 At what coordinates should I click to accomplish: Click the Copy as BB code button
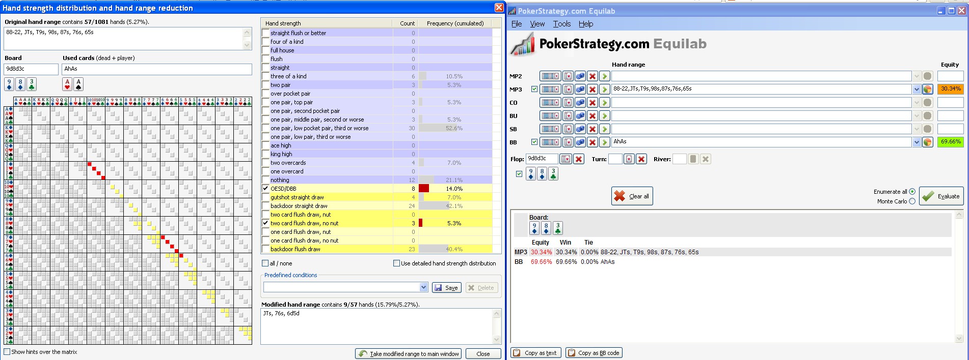(x=594, y=353)
